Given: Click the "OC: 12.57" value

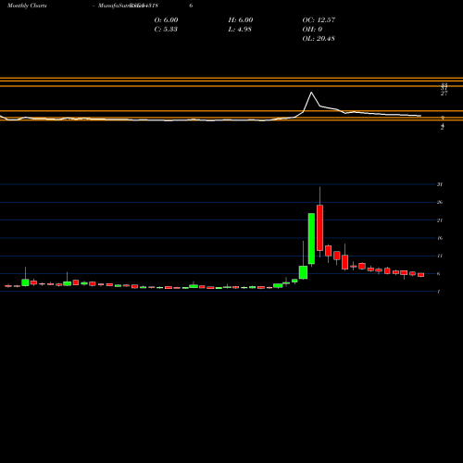Looking at the screenshot, I should 319,19.
